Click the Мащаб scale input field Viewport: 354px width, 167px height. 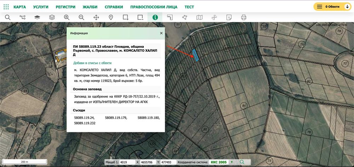tap(127, 162)
